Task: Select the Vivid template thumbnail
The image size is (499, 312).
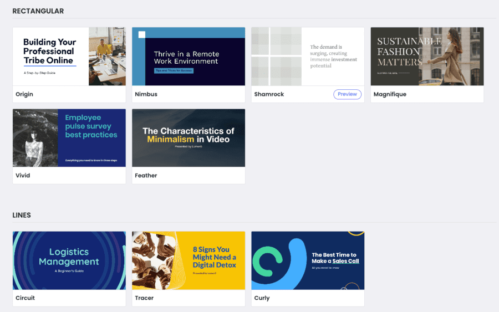Action: click(69, 138)
